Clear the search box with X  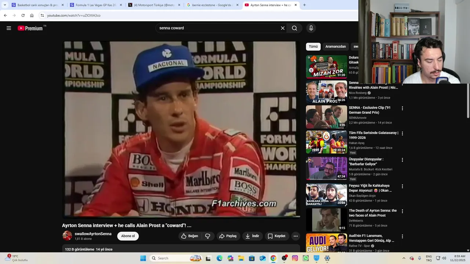coord(283,28)
